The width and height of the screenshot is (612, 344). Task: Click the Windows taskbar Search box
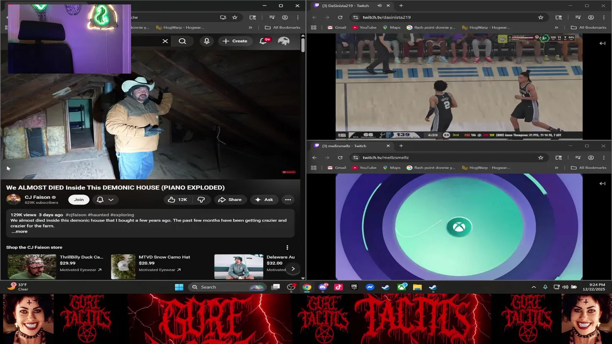click(x=228, y=287)
